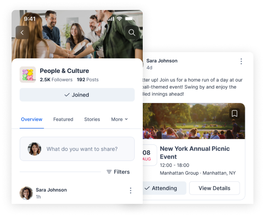This screenshot has height=217, width=265.
Task: Open the Filters options
Action: (118, 172)
